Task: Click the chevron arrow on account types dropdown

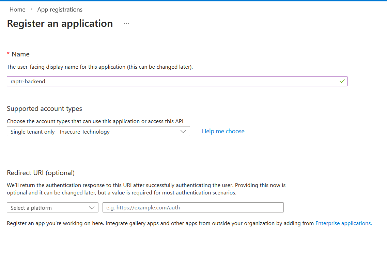Action: (x=183, y=132)
